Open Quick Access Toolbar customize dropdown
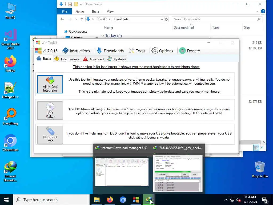 pos(81,4)
